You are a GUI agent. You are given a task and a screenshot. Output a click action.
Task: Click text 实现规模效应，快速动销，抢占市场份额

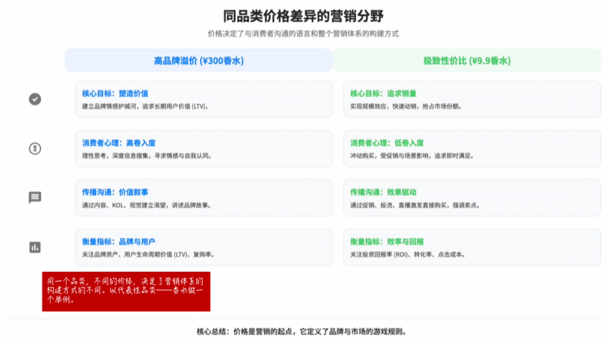click(405, 106)
